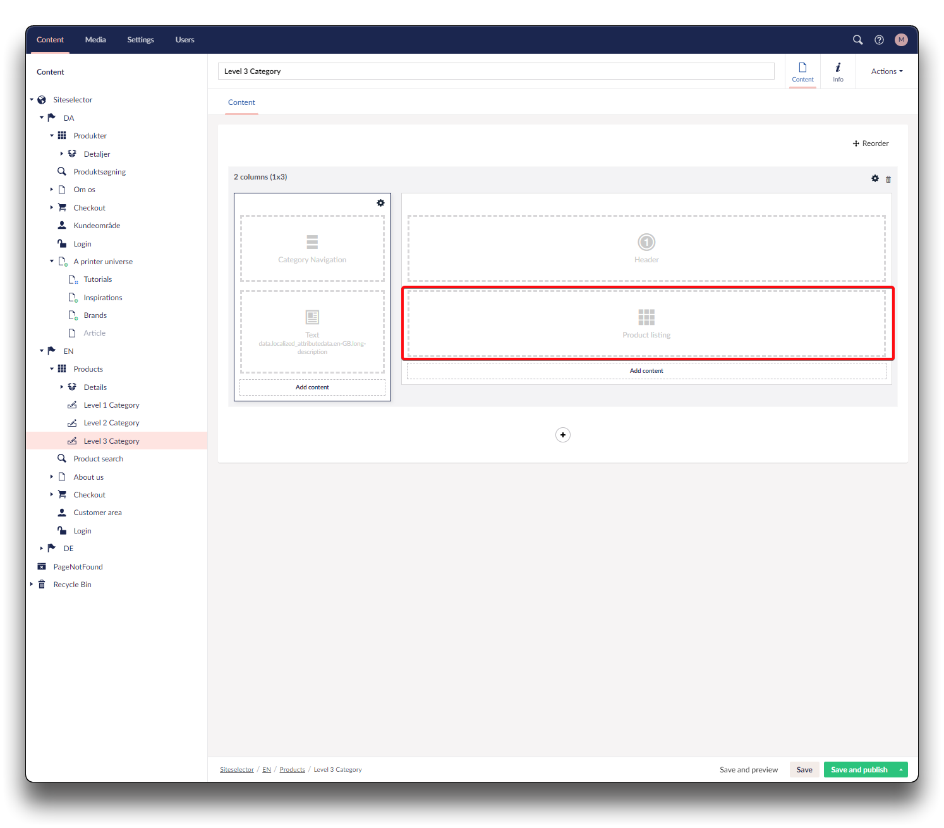Switch to the Settings section
The image size is (944, 828).
pos(140,40)
